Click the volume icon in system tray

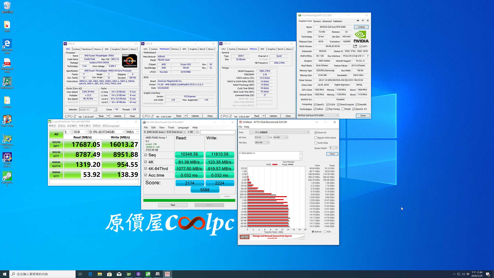pos(463,274)
